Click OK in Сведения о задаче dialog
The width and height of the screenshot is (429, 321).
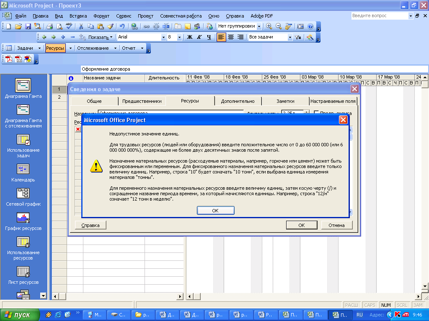302,225
